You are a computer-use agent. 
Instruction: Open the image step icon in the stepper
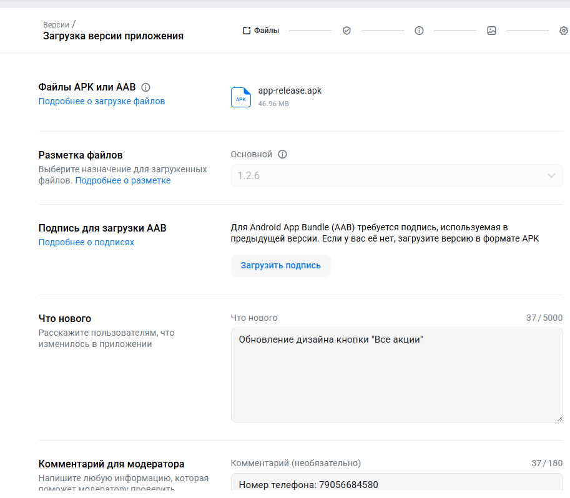pos(491,29)
